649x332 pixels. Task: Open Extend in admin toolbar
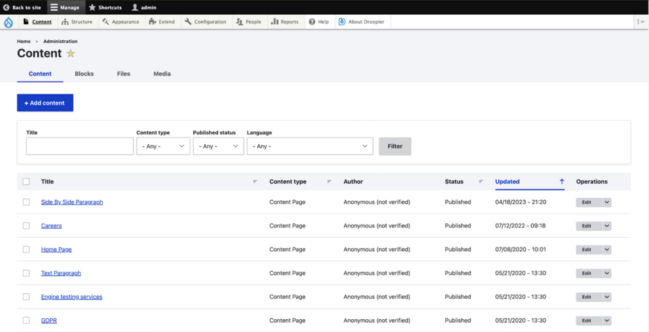click(x=162, y=22)
